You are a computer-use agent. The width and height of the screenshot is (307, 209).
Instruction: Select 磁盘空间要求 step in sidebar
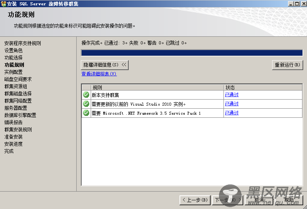coord(18,79)
